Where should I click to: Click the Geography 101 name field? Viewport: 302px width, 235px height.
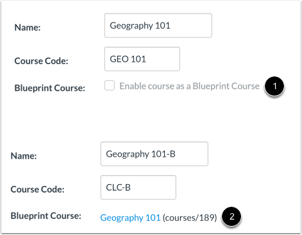coord(158,26)
